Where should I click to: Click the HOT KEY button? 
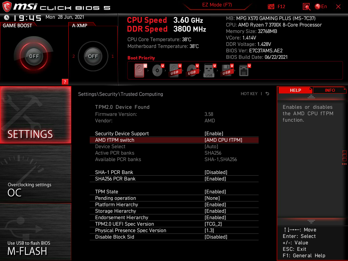pos(249,94)
